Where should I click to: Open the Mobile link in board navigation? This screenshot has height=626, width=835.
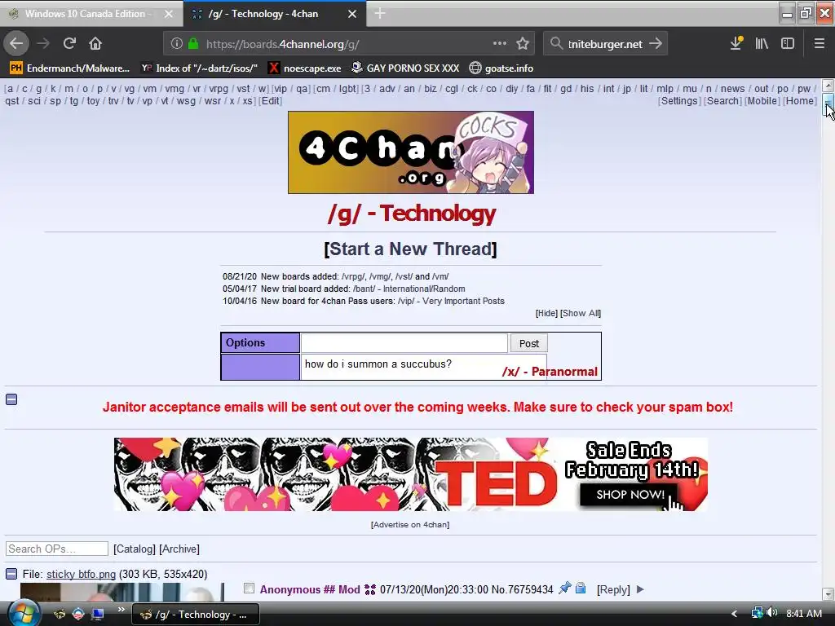(762, 100)
